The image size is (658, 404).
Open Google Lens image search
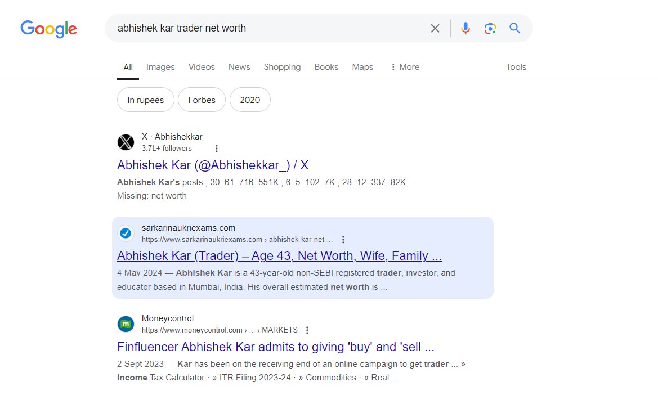pos(490,28)
